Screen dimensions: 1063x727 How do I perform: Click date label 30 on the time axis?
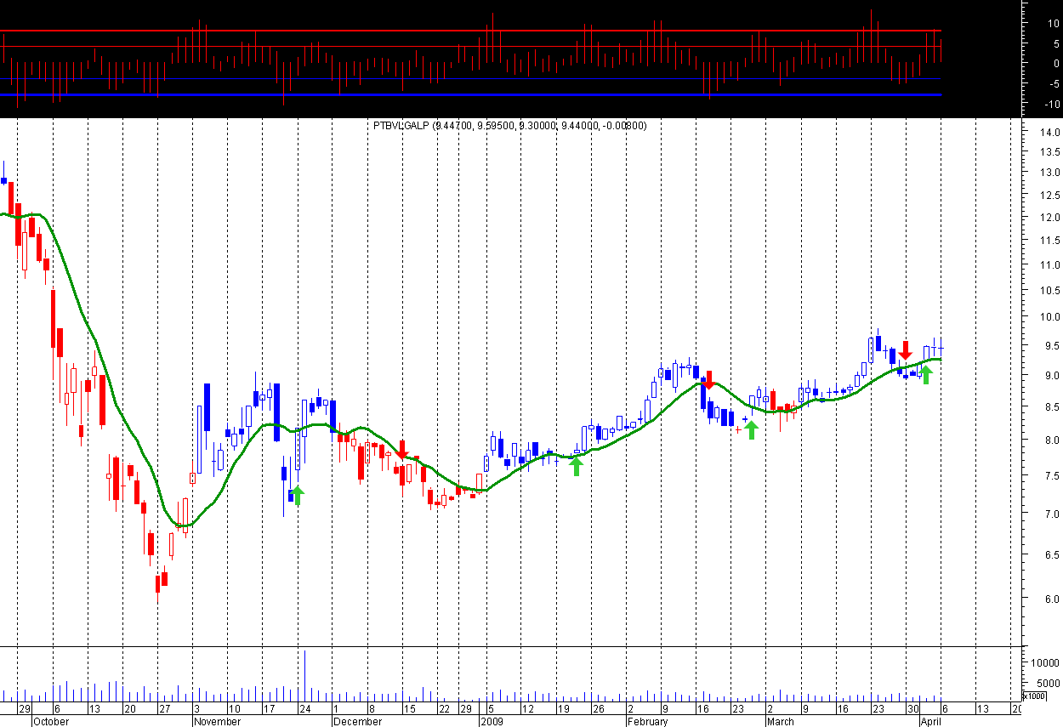(912, 709)
